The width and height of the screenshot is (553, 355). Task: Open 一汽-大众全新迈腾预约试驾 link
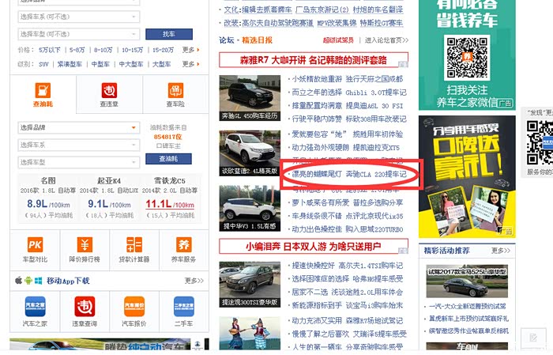pos(468,306)
